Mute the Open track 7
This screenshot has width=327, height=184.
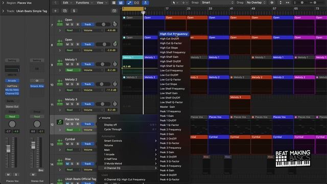67,25
